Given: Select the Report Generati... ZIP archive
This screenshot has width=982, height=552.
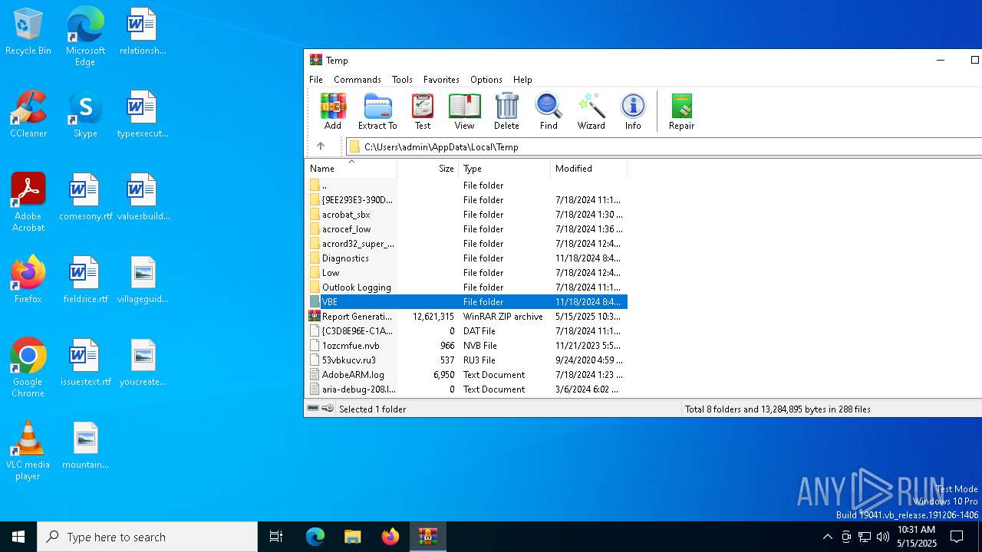Looking at the screenshot, I should coord(466,317).
